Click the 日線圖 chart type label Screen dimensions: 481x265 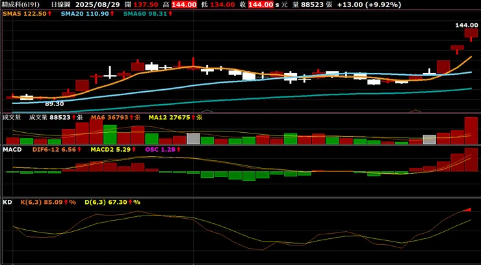[62, 5]
